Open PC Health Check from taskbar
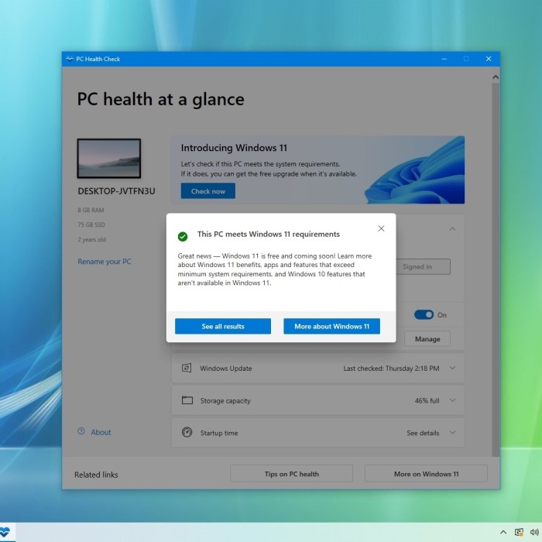Screen dimensions: 542x542 [x=6, y=533]
